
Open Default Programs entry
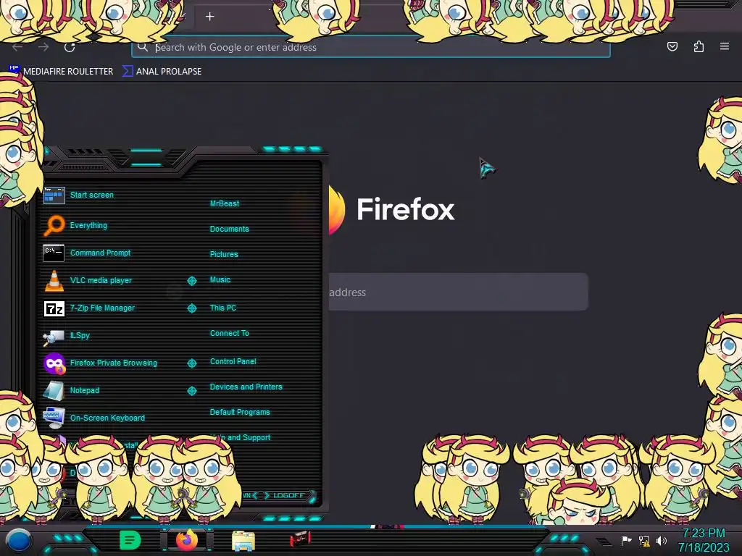click(x=239, y=412)
